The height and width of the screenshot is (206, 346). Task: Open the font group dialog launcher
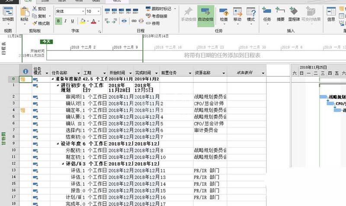click(100, 32)
